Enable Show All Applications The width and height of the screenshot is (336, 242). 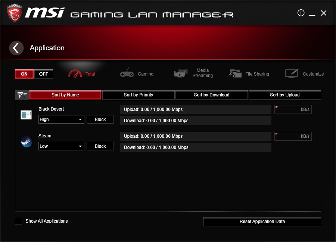point(18,221)
